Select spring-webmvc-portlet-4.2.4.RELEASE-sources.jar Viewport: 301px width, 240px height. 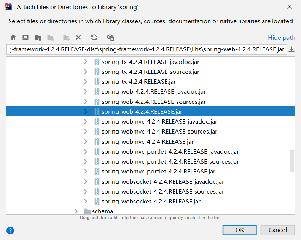[170, 162]
